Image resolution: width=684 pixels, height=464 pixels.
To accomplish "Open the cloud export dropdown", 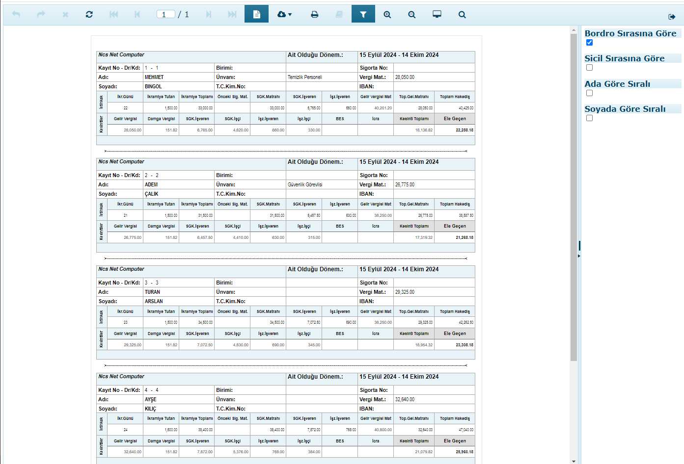I will coord(284,14).
